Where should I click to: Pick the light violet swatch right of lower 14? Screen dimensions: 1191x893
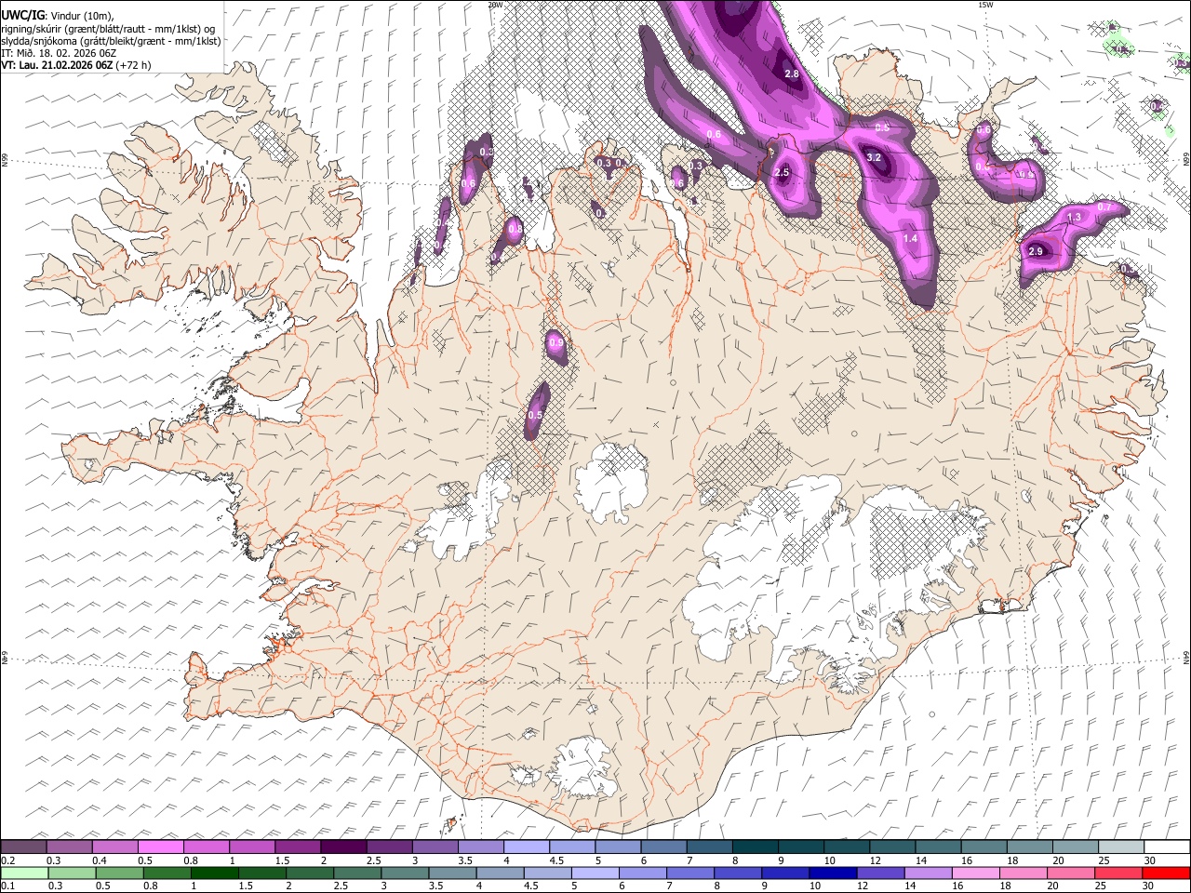coord(928,873)
